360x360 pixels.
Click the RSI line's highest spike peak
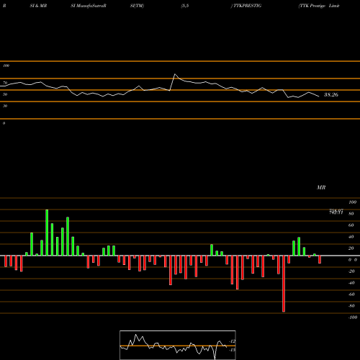pyautogui.click(x=175, y=74)
